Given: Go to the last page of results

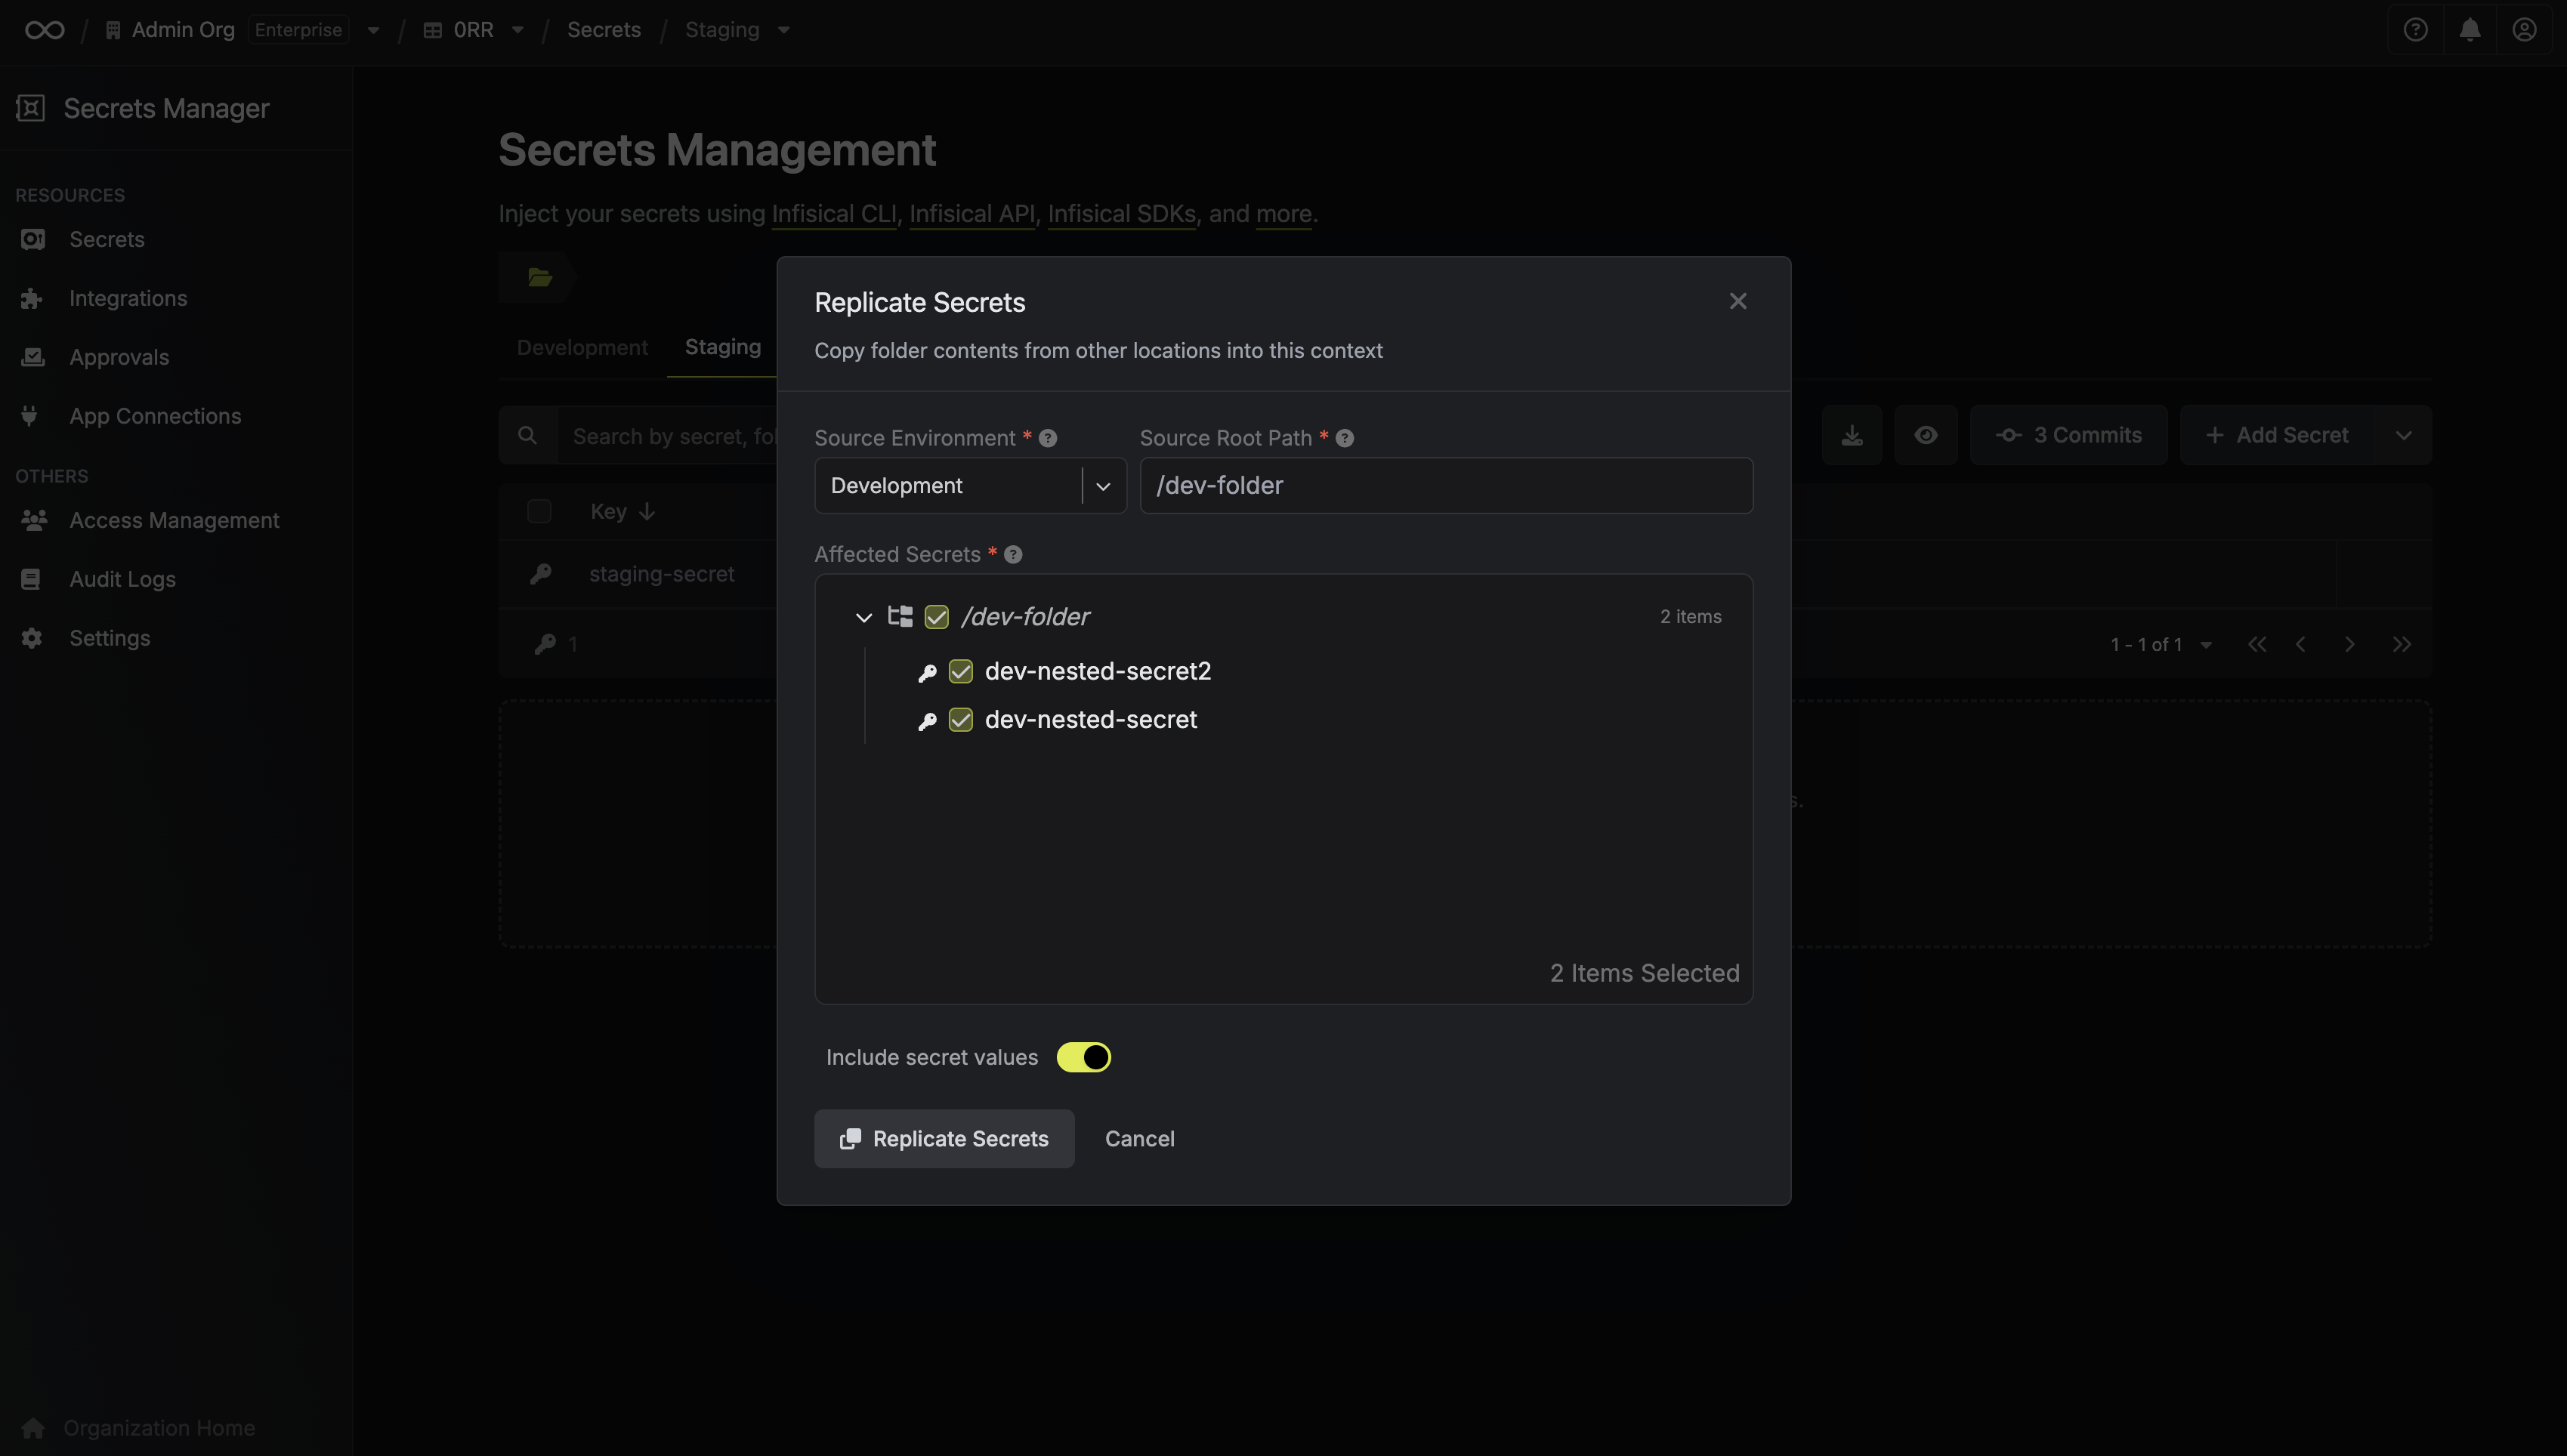Looking at the screenshot, I should [x=2401, y=644].
